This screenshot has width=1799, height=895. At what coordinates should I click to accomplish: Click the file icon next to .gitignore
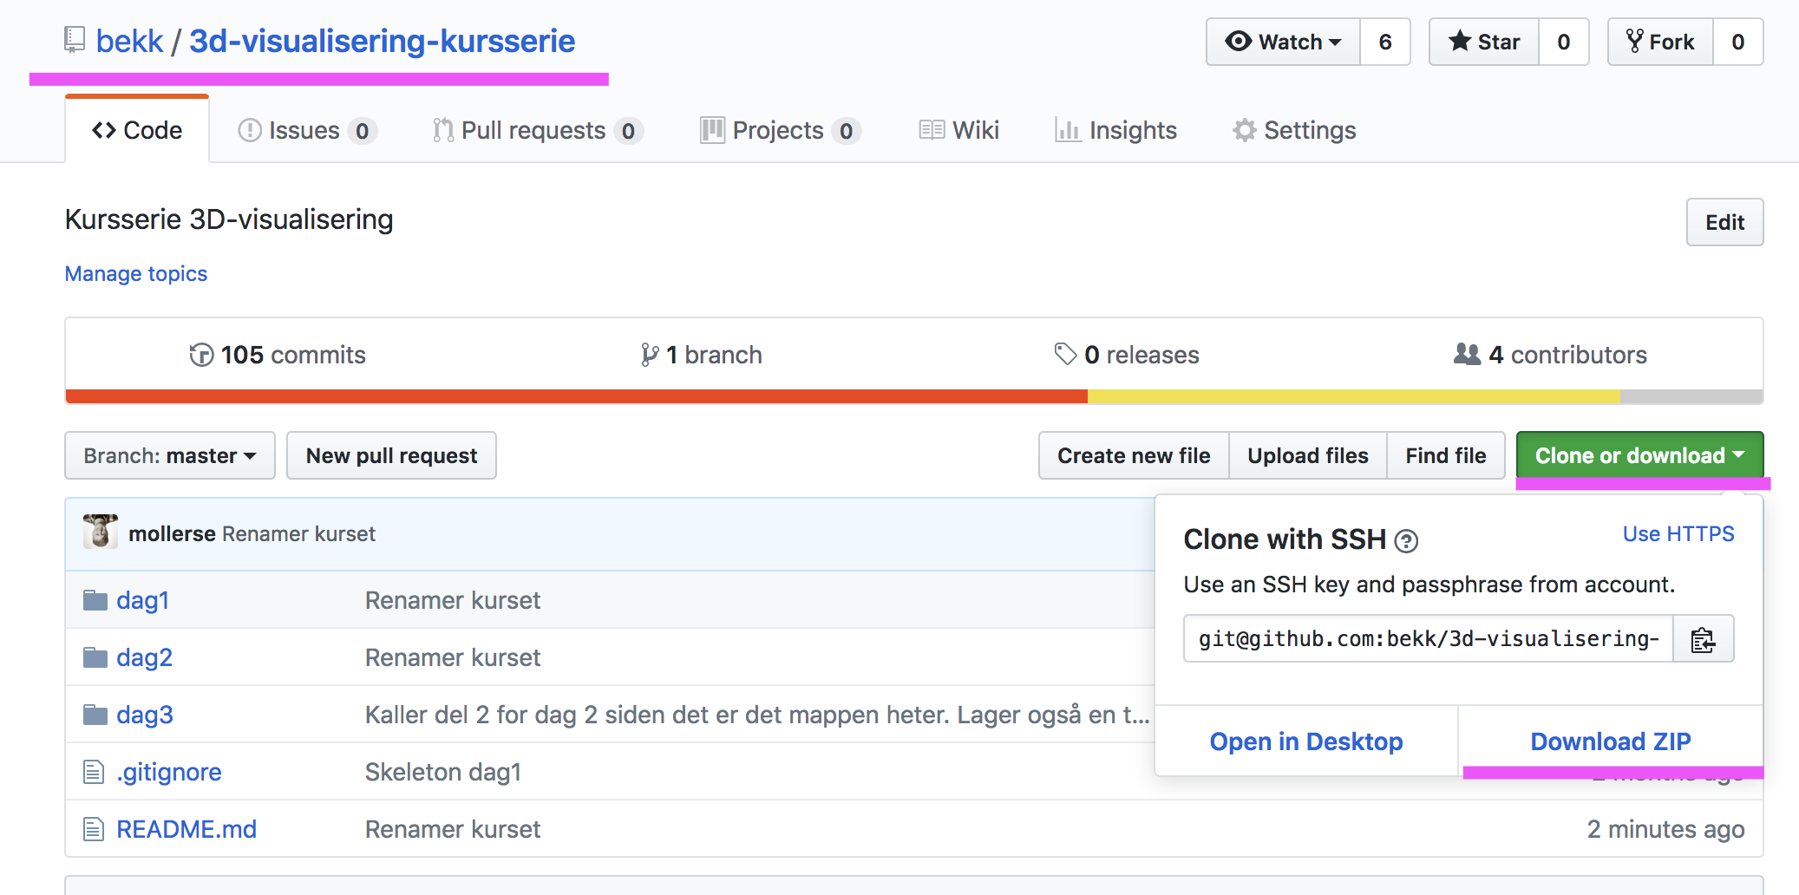tap(94, 772)
